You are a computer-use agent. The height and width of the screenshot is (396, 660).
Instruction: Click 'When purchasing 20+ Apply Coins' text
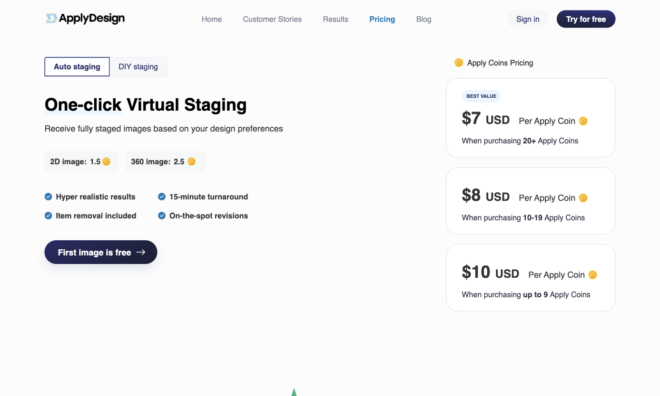point(520,141)
